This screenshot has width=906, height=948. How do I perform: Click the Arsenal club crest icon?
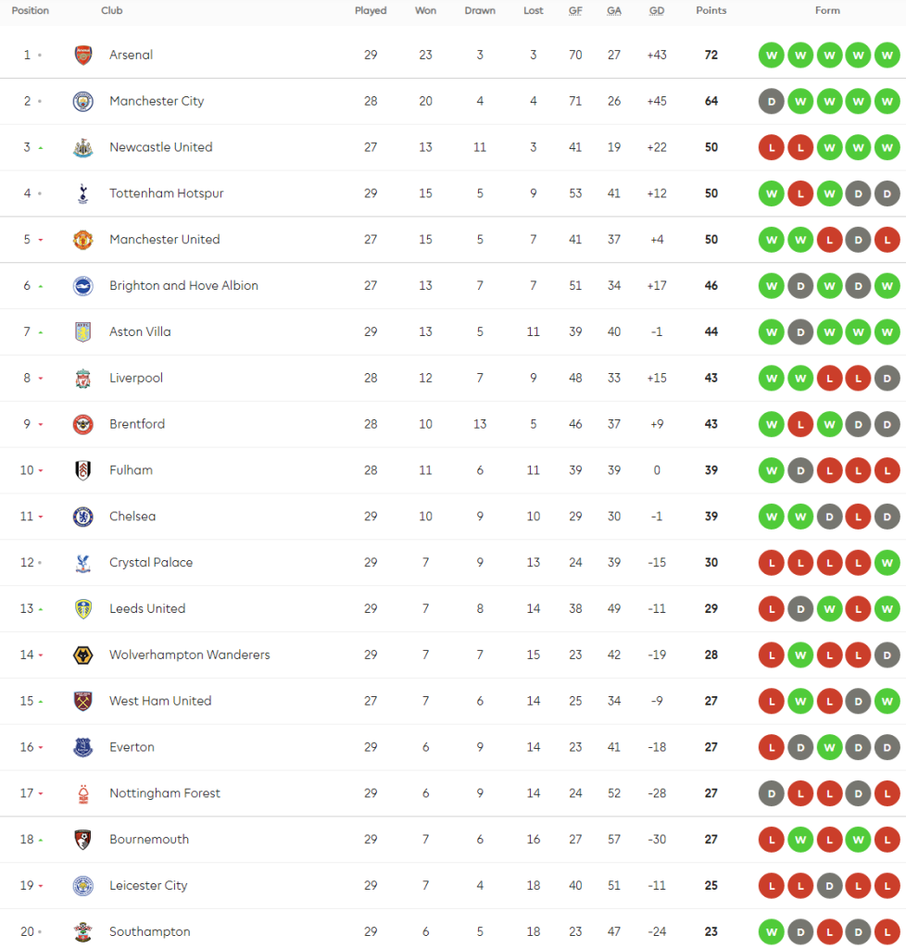click(x=83, y=55)
